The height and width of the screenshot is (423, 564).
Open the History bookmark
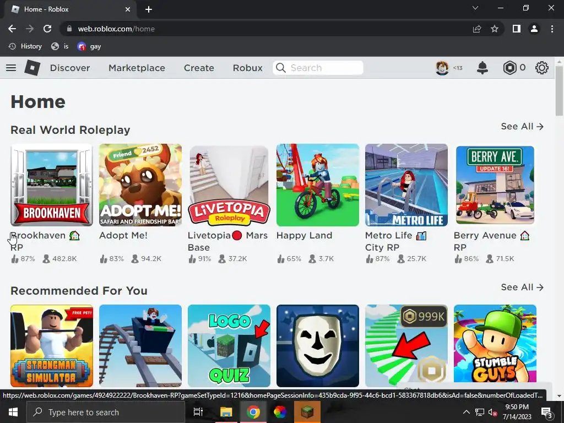(x=25, y=46)
